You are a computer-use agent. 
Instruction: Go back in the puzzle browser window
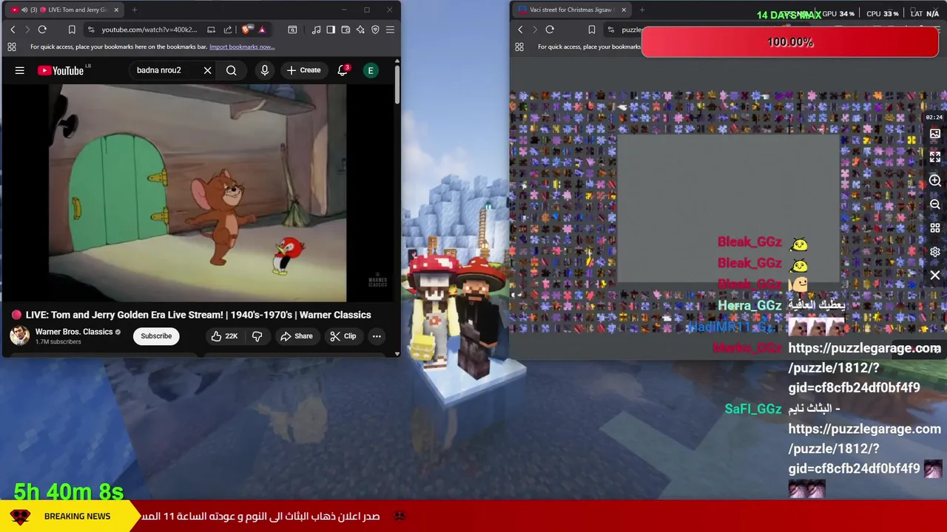tap(520, 30)
